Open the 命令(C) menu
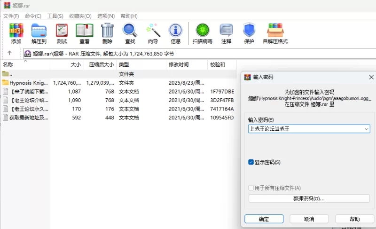The height and width of the screenshot is (229, 376). click(33, 16)
